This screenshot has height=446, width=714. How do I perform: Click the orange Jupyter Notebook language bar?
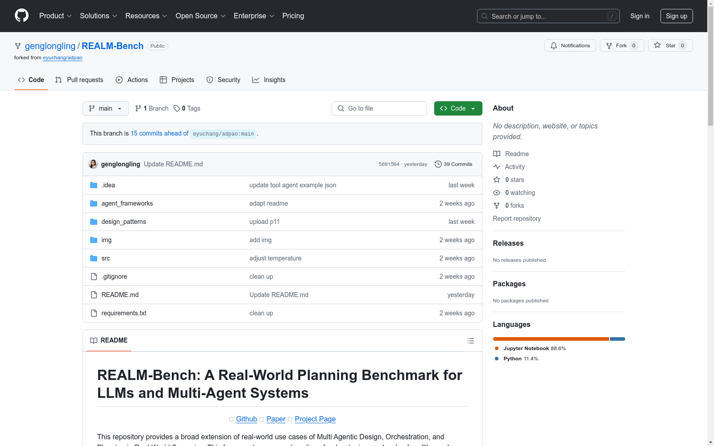click(551, 339)
